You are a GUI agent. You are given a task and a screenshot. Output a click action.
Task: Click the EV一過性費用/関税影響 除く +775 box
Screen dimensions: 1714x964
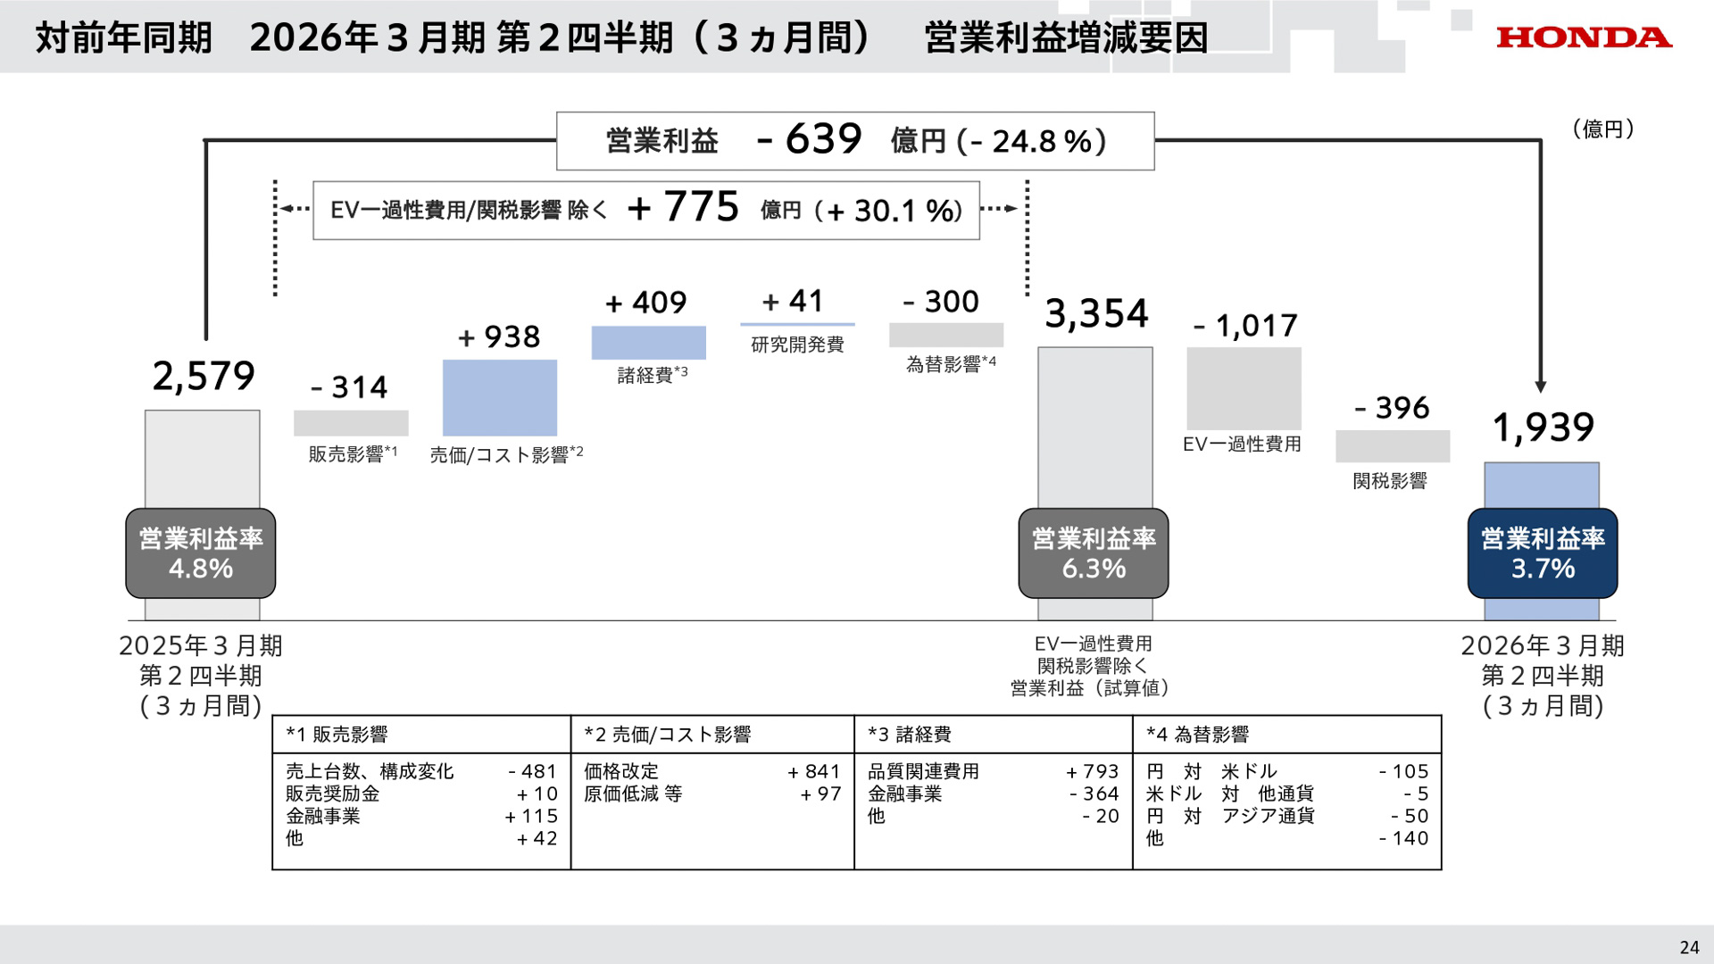[646, 211]
